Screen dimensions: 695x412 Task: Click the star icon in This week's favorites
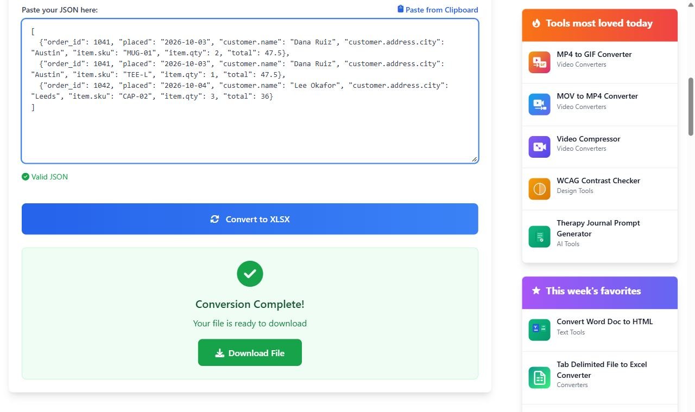tap(536, 291)
